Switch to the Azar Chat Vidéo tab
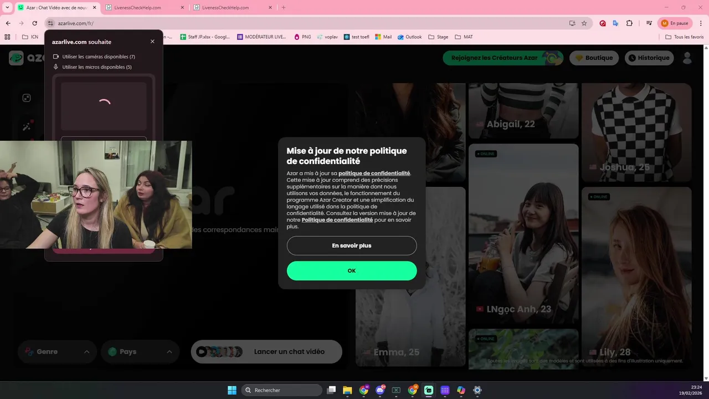This screenshot has height=399, width=709. 57,8
